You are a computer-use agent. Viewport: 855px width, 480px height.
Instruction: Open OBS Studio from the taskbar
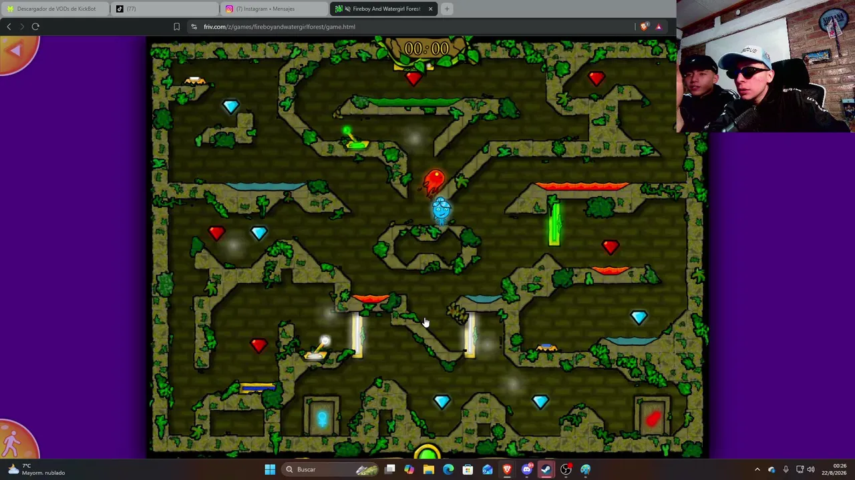(566, 469)
